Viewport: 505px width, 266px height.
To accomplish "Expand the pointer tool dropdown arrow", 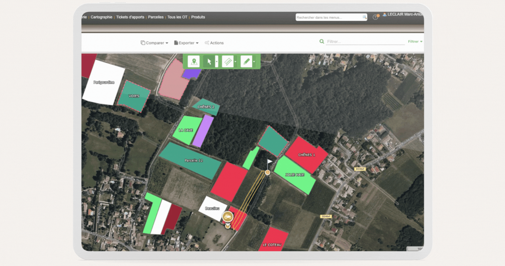I will click(x=217, y=62).
